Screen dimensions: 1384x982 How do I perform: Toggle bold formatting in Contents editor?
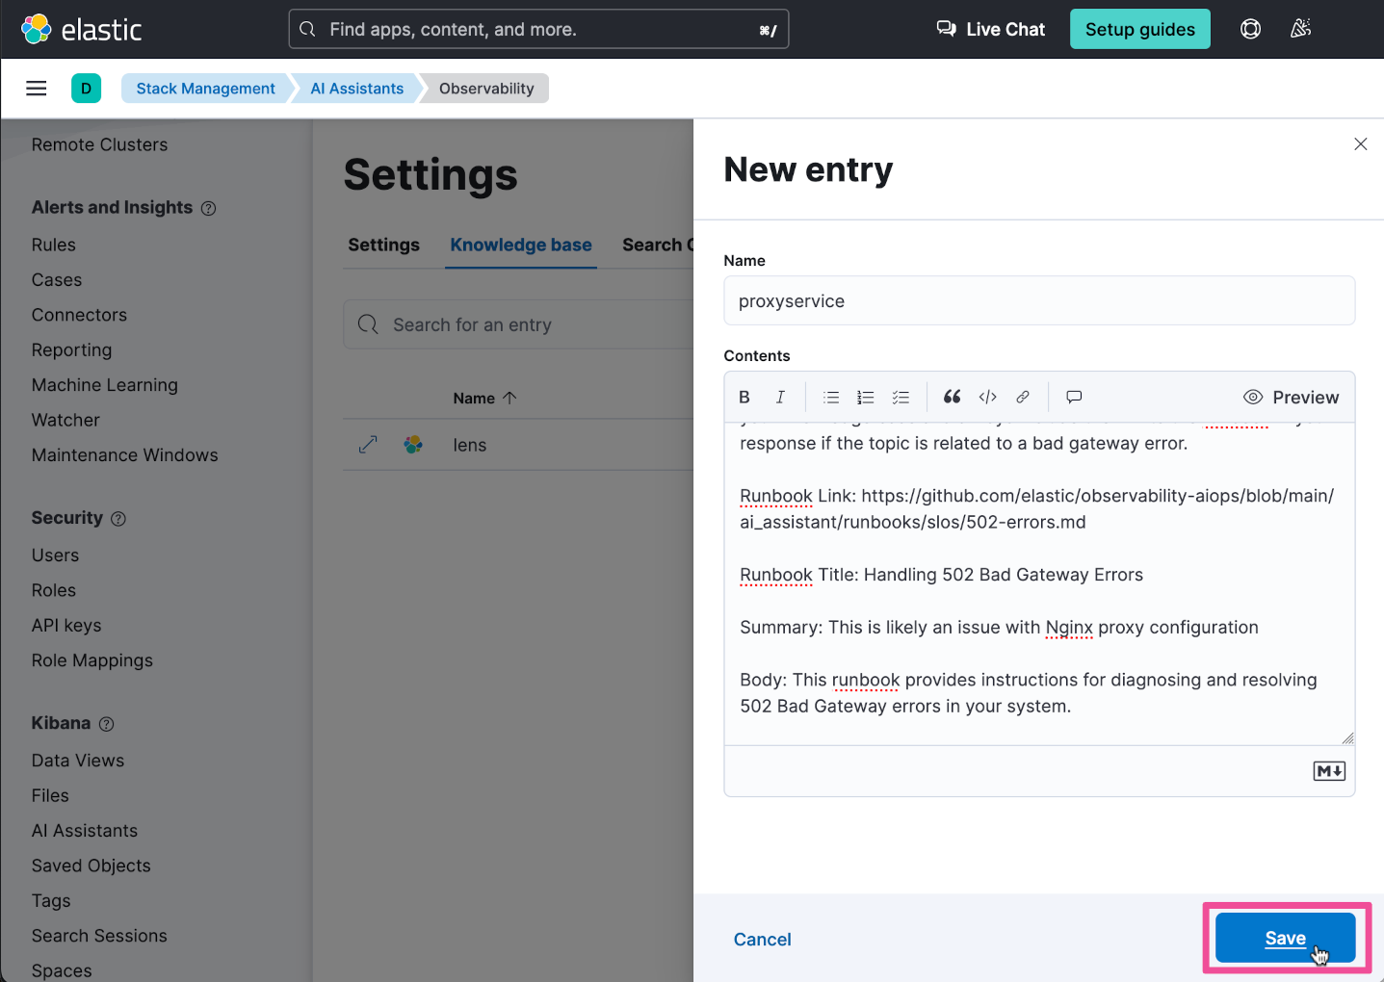click(744, 397)
